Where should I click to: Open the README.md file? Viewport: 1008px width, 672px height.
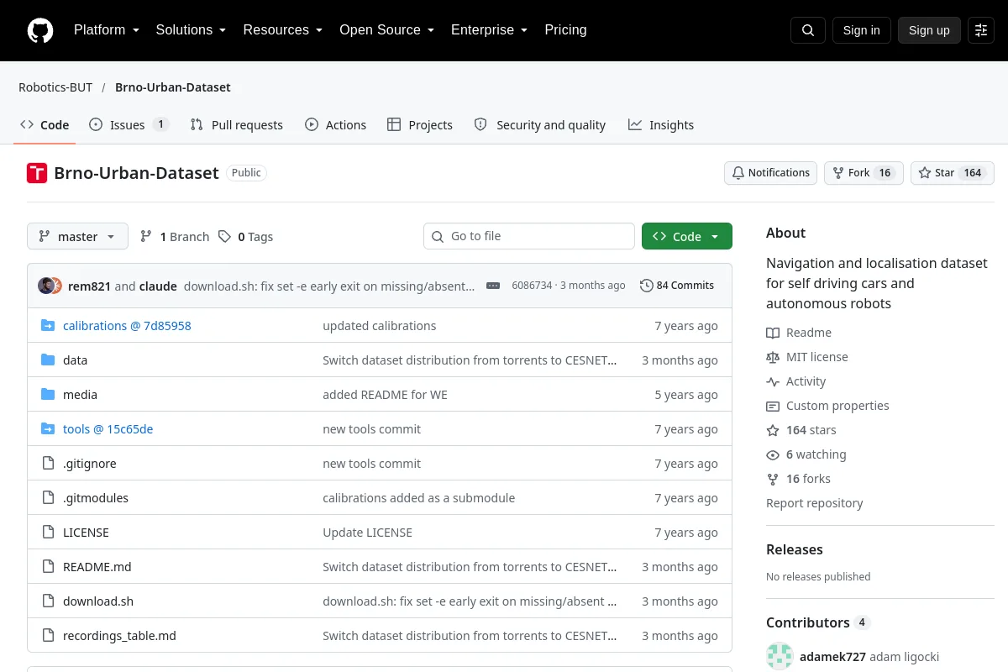97,567
